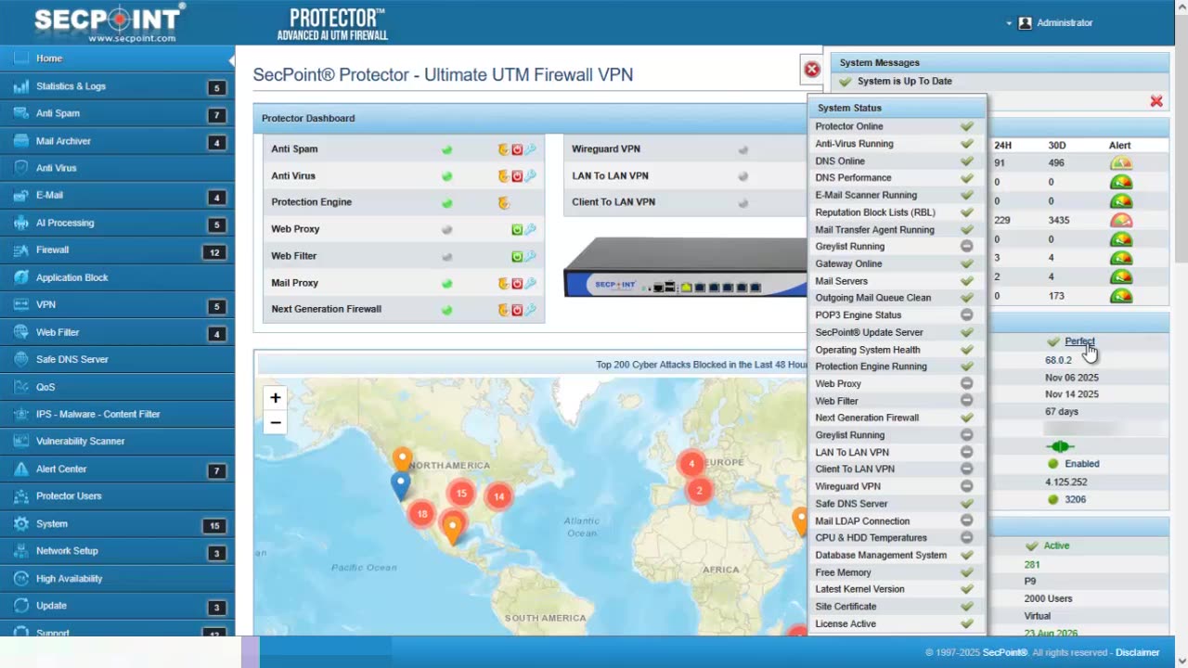Restart Protection Engine with its orange icon
Image resolution: width=1188 pixels, height=668 pixels.
504,202
